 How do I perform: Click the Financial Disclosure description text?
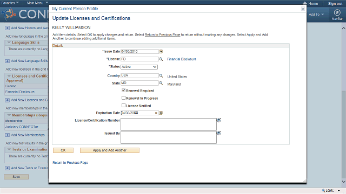(x=182, y=59)
